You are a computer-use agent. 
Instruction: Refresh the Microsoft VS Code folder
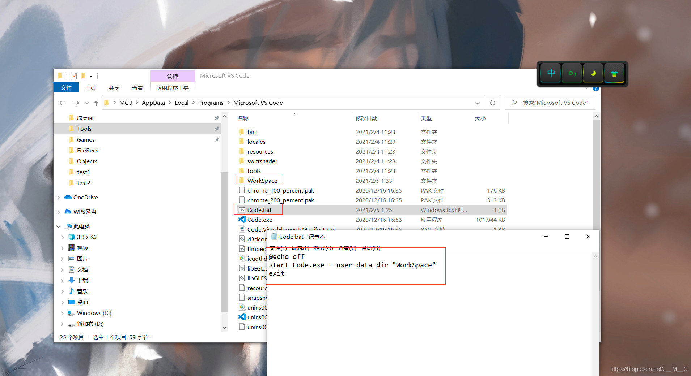(x=493, y=103)
